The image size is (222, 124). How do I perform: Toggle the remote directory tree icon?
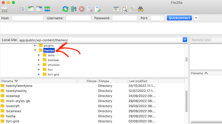click(x=39, y=9)
